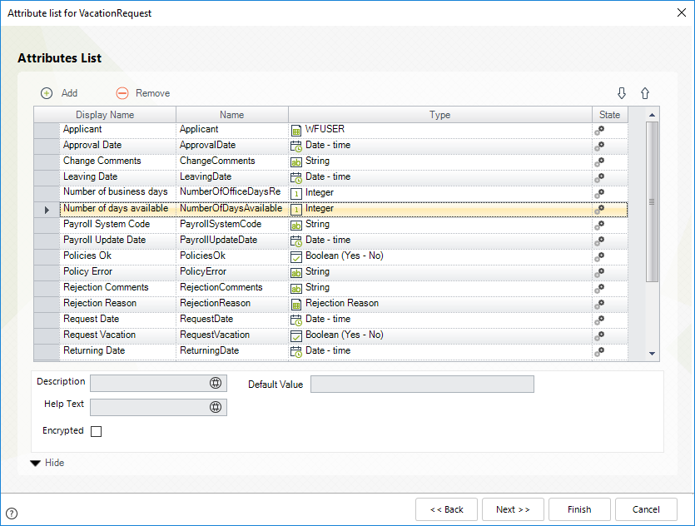Screen dimensions: 695x526
Task: Click state gear icon for Applicant row
Action: click(x=599, y=131)
